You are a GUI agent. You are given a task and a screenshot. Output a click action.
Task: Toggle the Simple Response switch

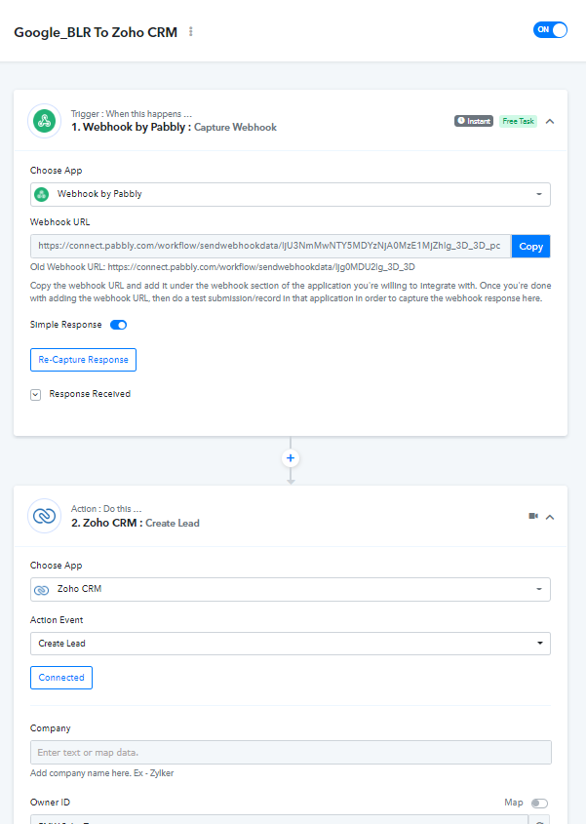[118, 325]
